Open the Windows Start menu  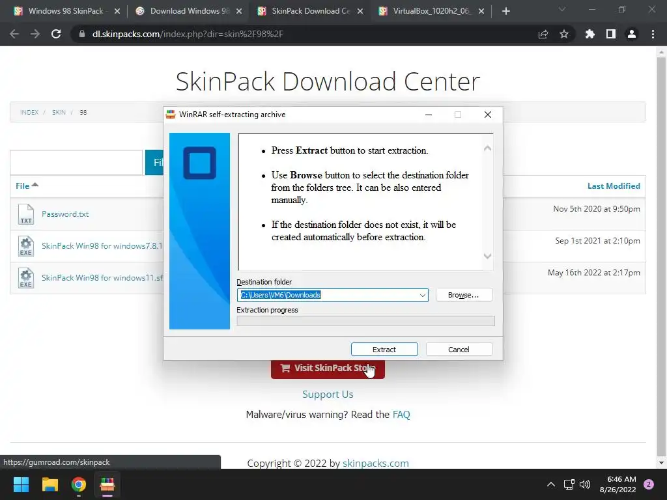(x=21, y=484)
